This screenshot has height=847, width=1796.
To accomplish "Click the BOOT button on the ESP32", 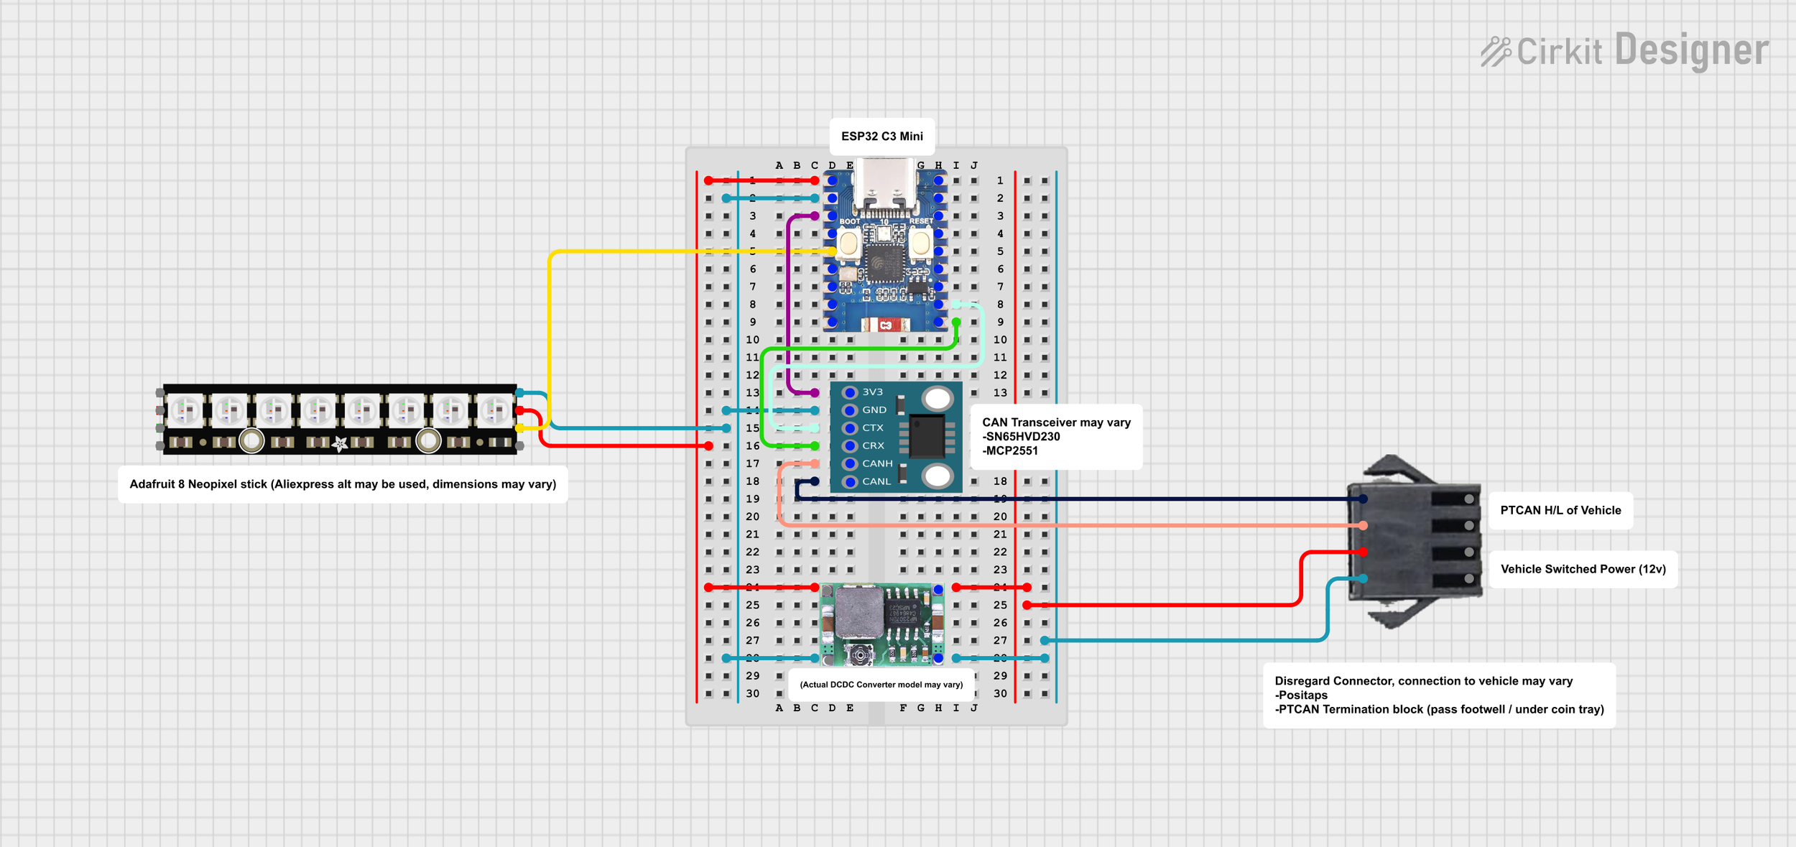I will (849, 244).
